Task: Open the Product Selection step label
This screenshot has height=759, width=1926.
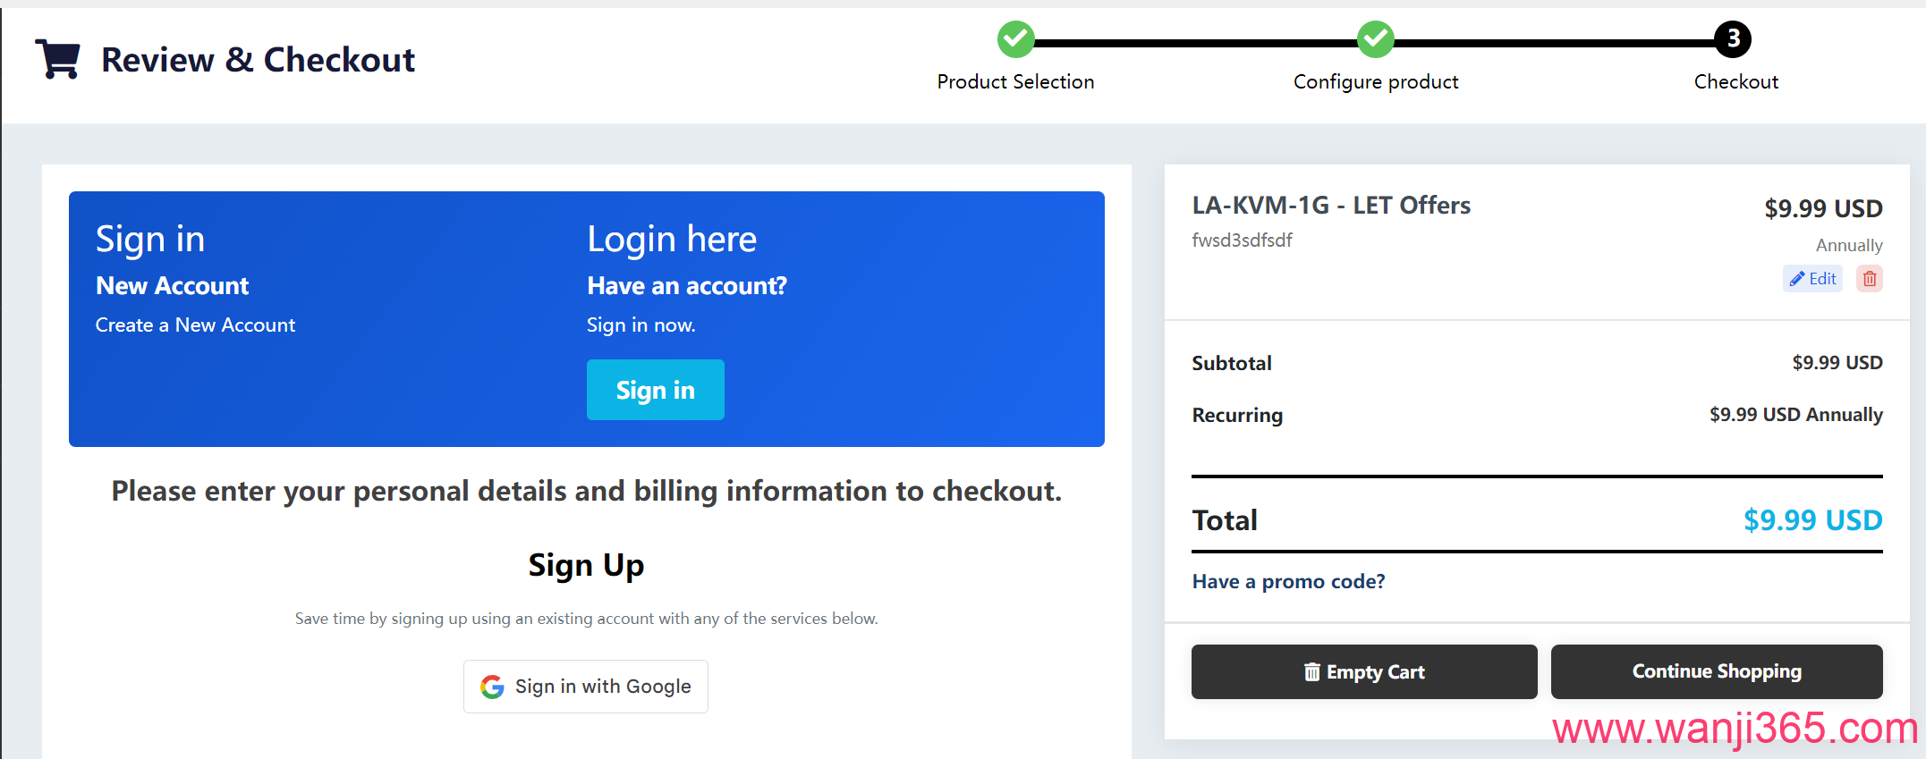Action: (x=1015, y=82)
